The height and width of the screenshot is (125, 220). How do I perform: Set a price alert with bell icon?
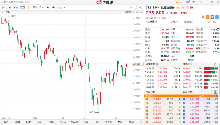click(x=203, y=17)
